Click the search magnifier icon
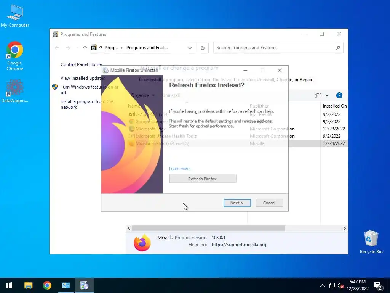 (x=338, y=48)
